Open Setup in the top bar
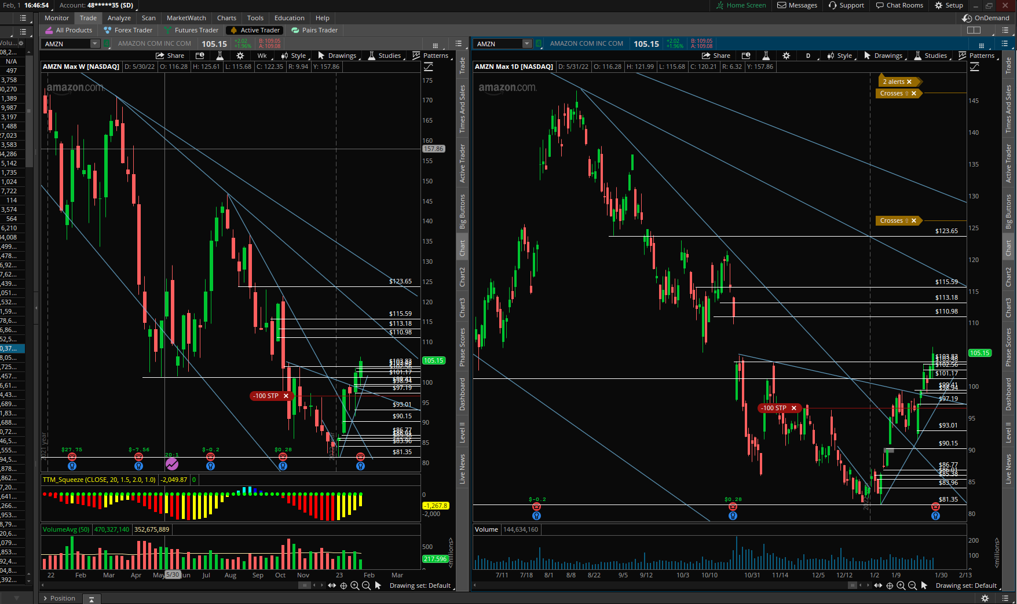 (949, 5)
